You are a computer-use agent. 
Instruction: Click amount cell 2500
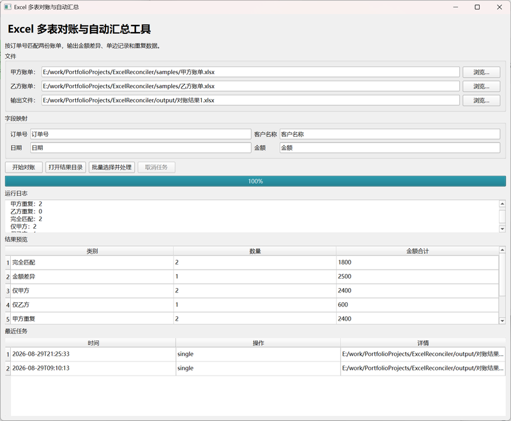(417, 277)
